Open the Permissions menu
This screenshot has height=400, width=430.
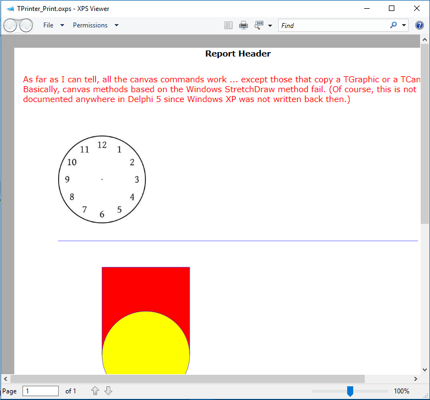tap(90, 25)
